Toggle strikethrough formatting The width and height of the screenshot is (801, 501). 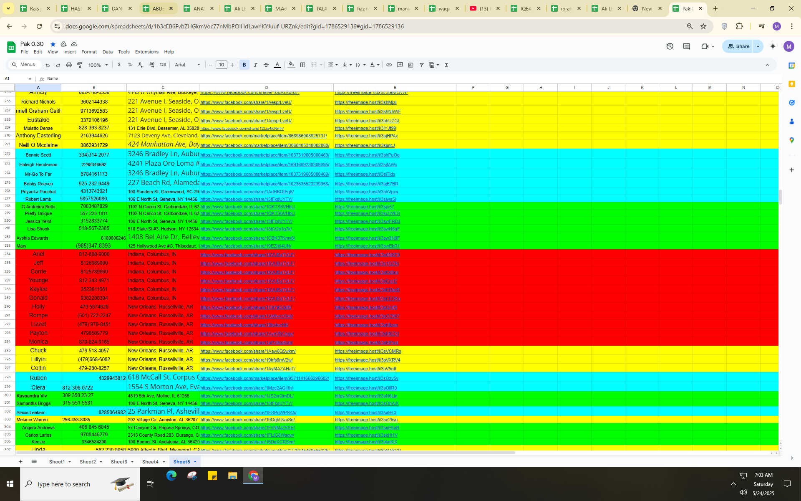(x=266, y=65)
